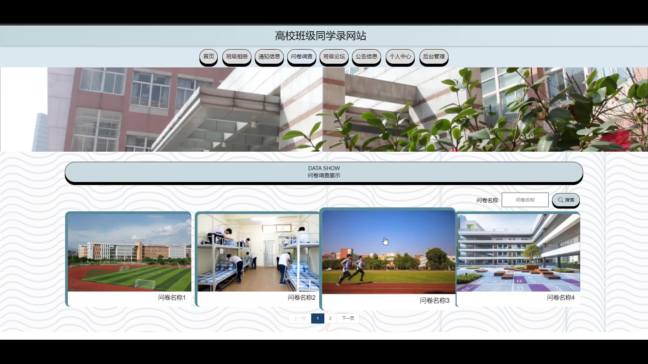Select the 问卷调查 survey menu item
The width and height of the screenshot is (648, 364).
click(x=302, y=57)
